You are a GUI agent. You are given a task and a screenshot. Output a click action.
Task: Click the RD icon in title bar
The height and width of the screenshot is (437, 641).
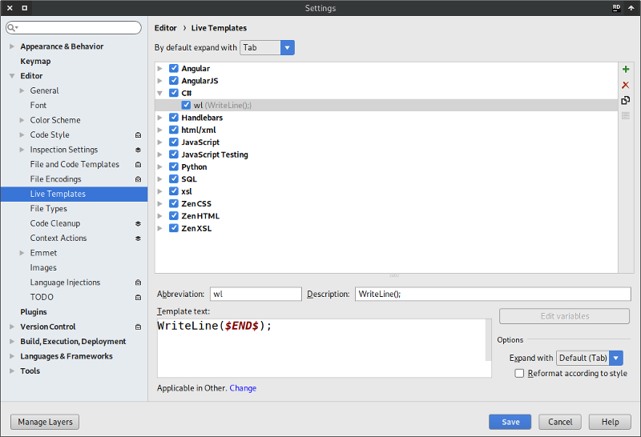[616, 8]
